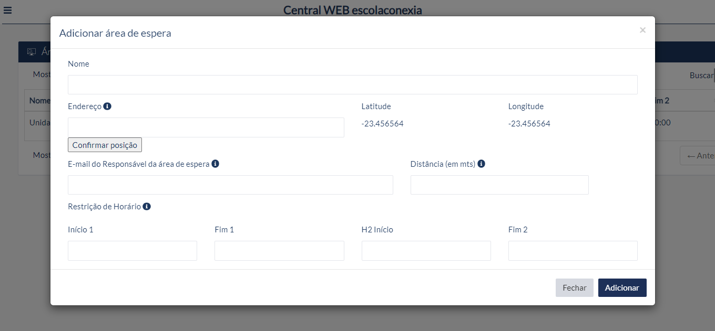Image resolution: width=715 pixels, height=331 pixels.
Task: Click the monitor icon in panel header
Action: tap(31, 52)
